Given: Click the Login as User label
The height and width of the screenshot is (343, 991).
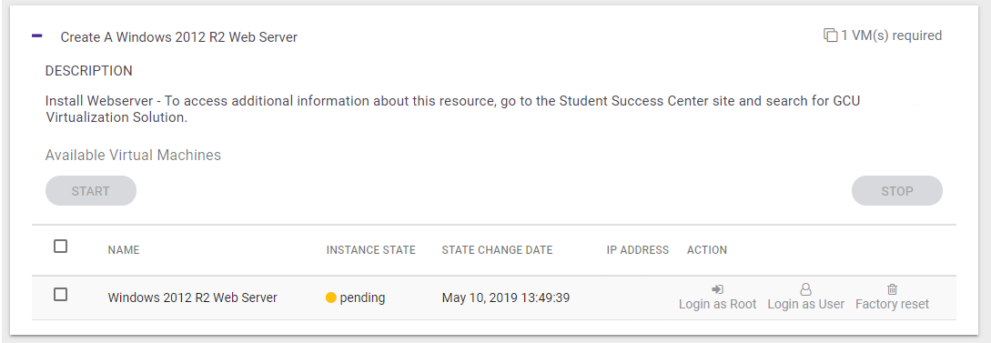Looking at the screenshot, I should 806,305.
